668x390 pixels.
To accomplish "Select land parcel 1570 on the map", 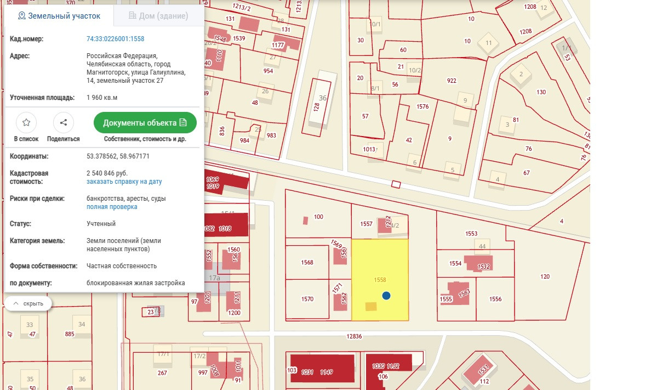I will click(x=307, y=299).
